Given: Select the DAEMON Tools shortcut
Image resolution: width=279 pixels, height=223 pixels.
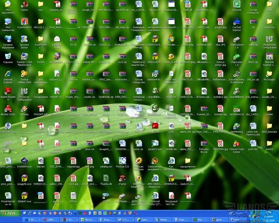Looking at the screenshot, I should [x=8, y=126].
